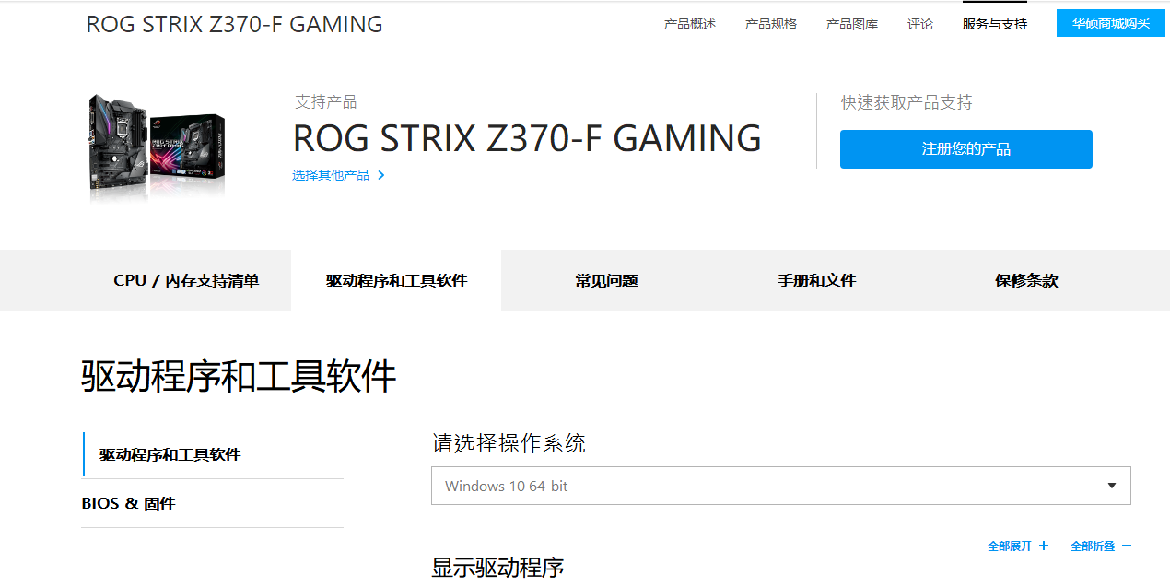The width and height of the screenshot is (1170, 587).
Task: Select the 驱动程序和工具软件 tab
Action: click(396, 280)
